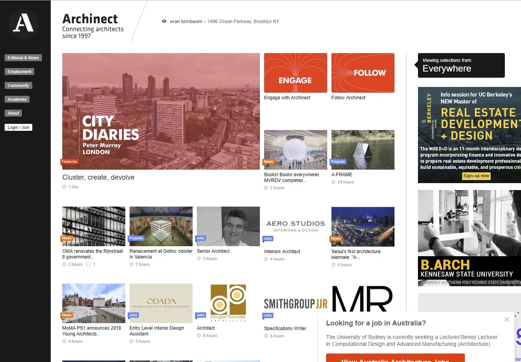Open the Editorial & News menu

pos(23,58)
